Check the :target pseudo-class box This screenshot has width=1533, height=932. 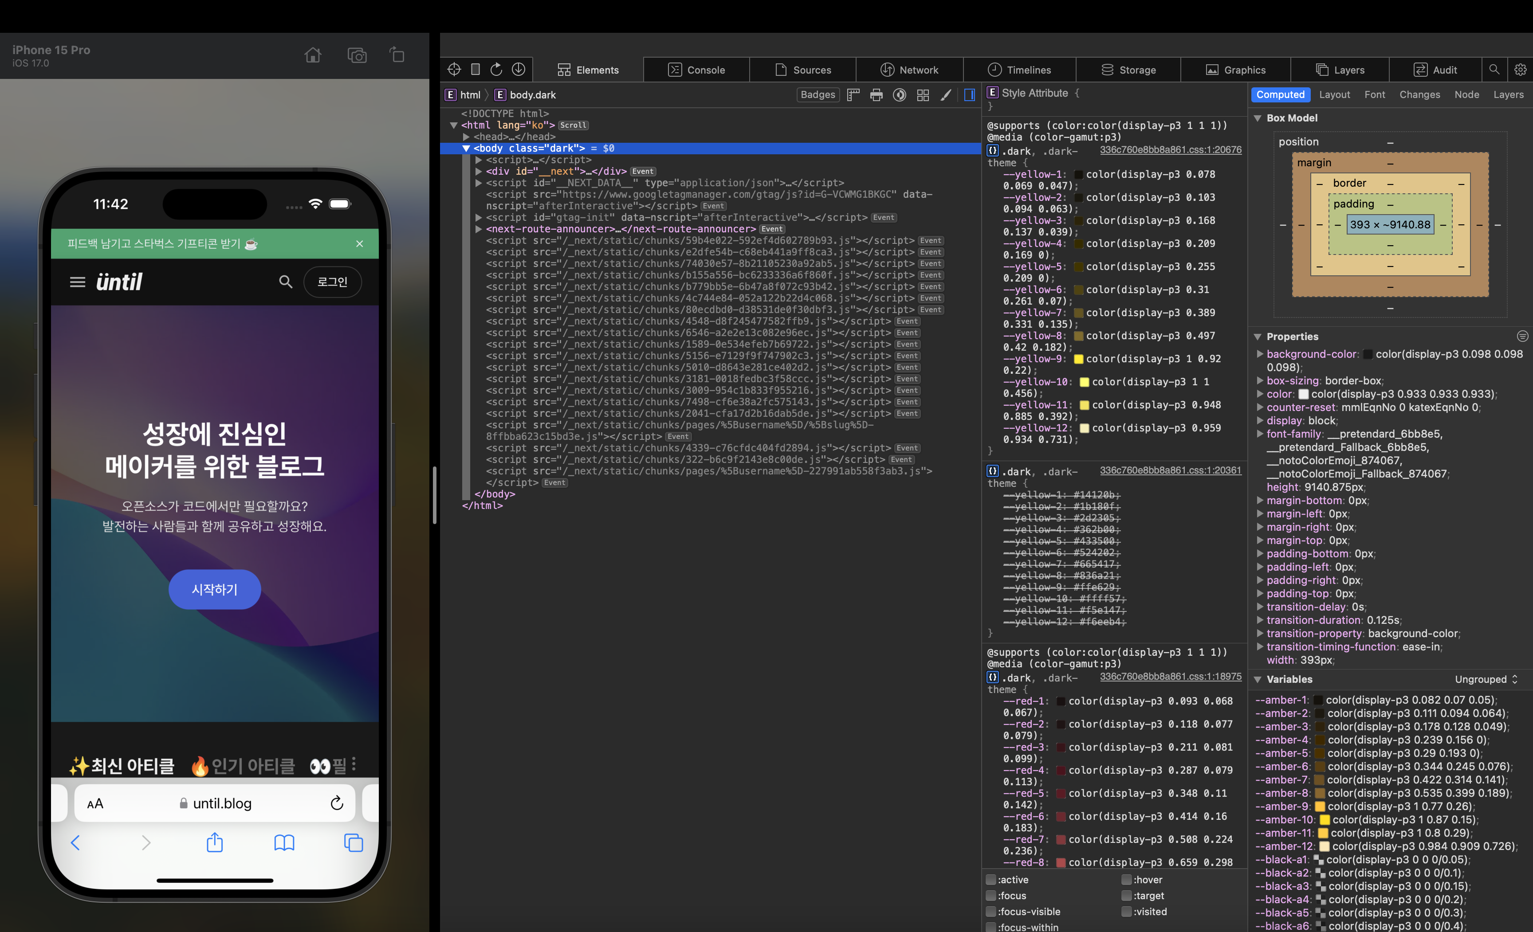coord(1127,896)
